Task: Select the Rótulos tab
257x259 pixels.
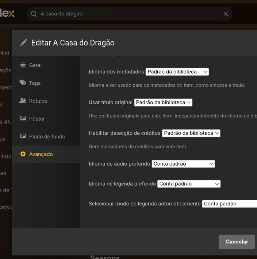Action: coord(46,101)
